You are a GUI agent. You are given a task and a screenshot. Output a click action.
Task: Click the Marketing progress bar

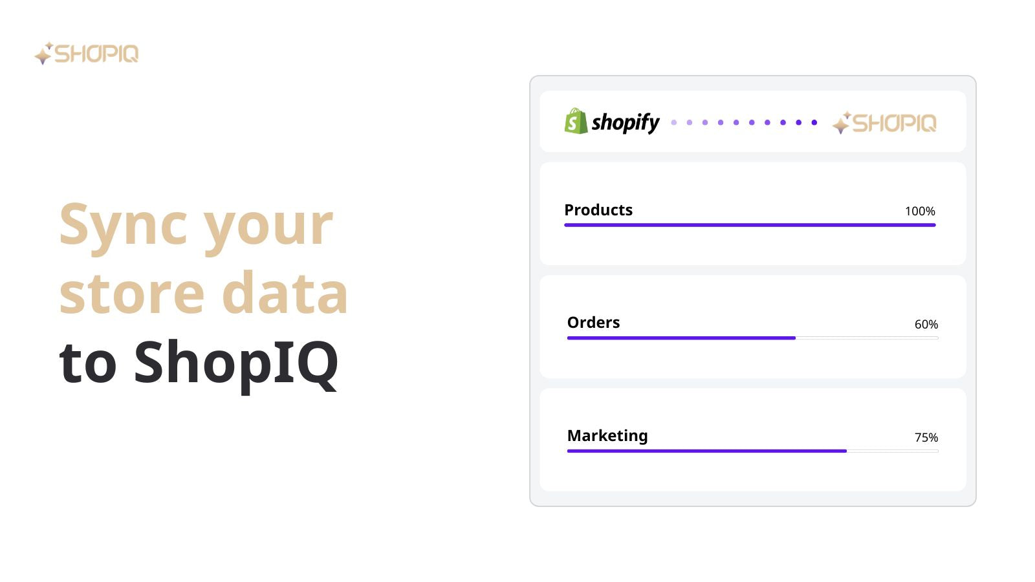coord(752,451)
